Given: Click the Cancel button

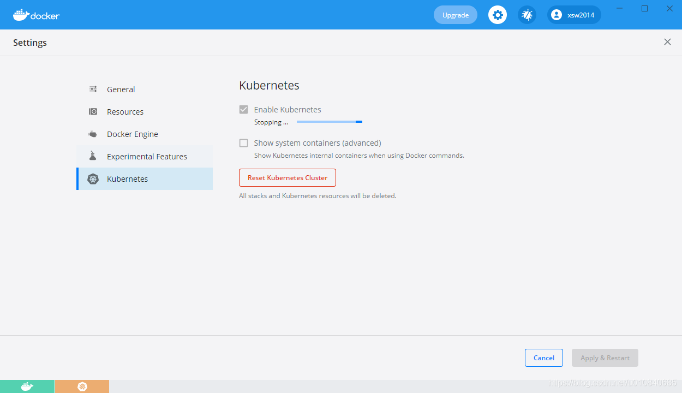Looking at the screenshot, I should pyautogui.click(x=544, y=358).
